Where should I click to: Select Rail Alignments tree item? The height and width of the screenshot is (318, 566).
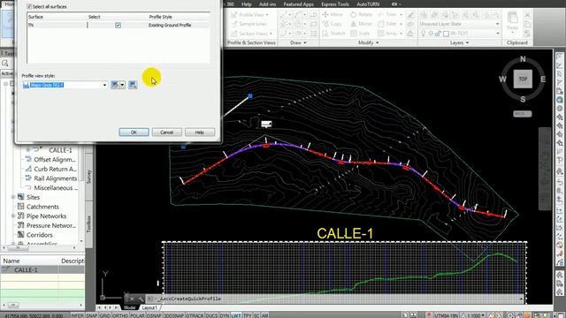55,178
